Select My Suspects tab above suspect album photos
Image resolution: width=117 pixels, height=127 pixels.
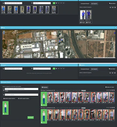click(94, 4)
